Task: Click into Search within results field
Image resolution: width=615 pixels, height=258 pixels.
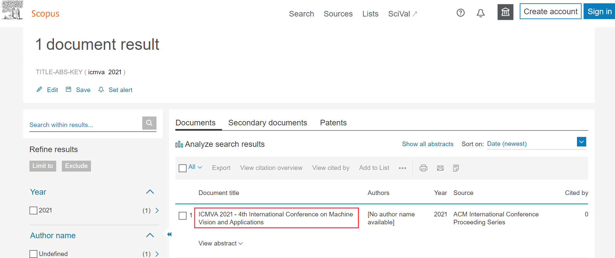Action: [85, 125]
